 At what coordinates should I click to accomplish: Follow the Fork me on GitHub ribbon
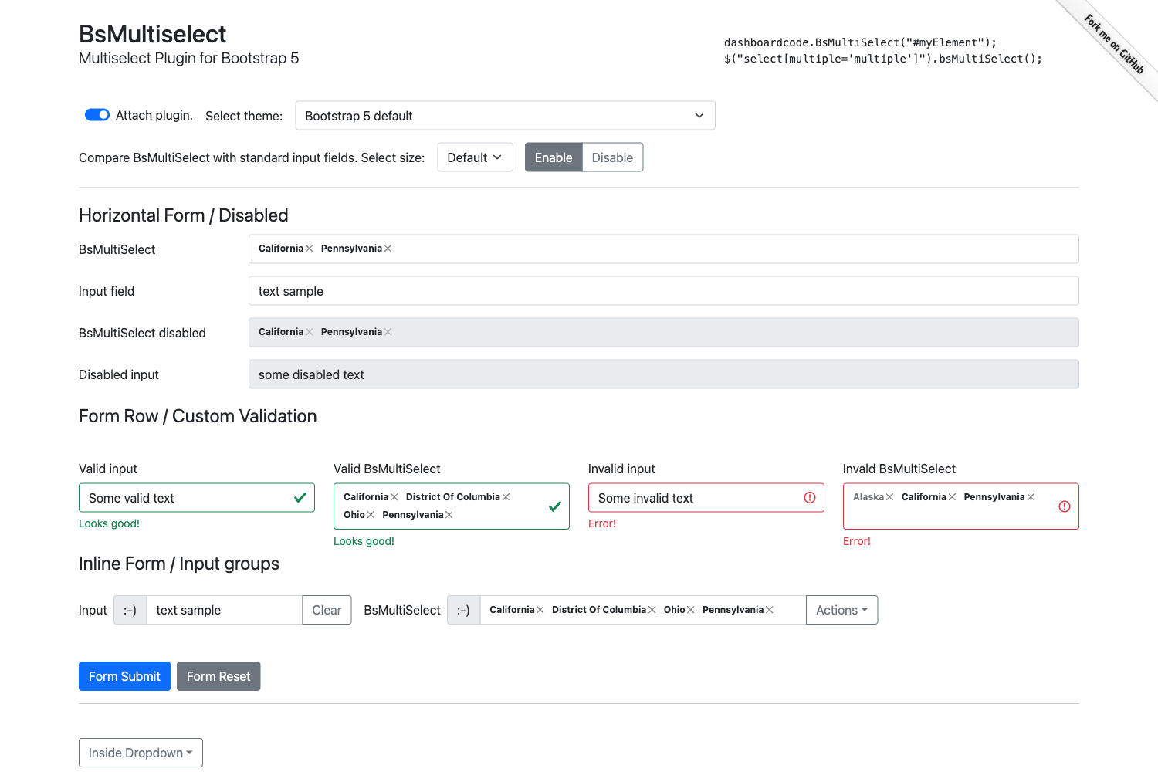[1112, 46]
